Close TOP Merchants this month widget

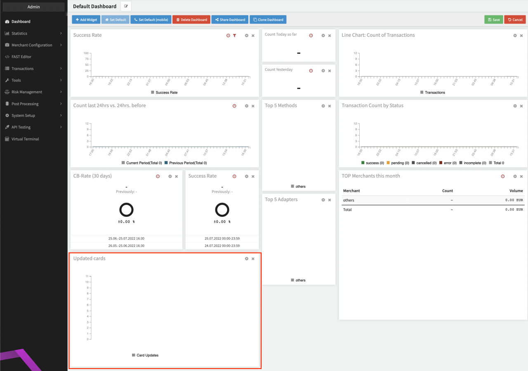[x=521, y=177]
